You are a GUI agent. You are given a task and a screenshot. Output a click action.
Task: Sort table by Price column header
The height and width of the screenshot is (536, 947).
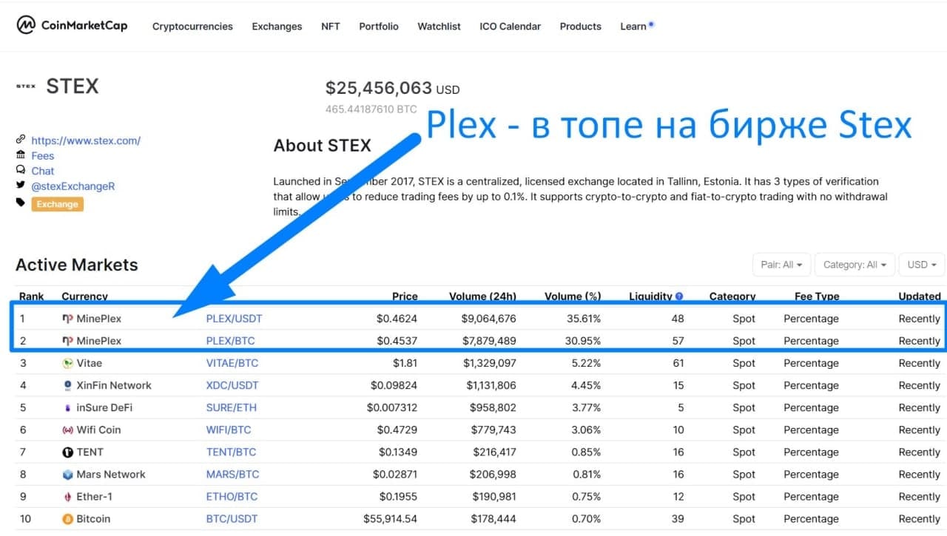pyautogui.click(x=405, y=296)
